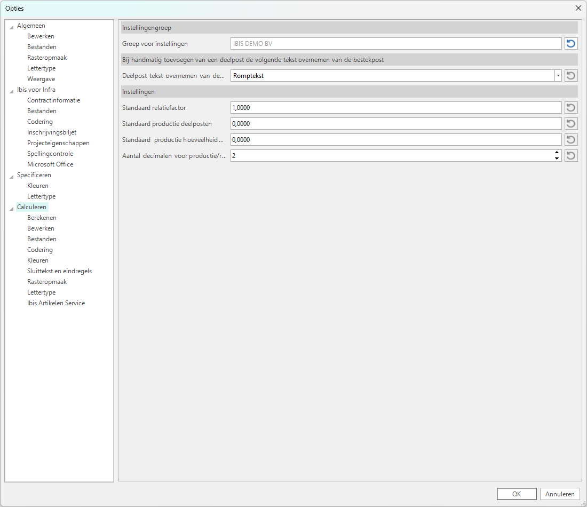Viewport: 587px width, 507px height.
Task: Increase the Aantal decimalen spinner value
Action: (557, 153)
